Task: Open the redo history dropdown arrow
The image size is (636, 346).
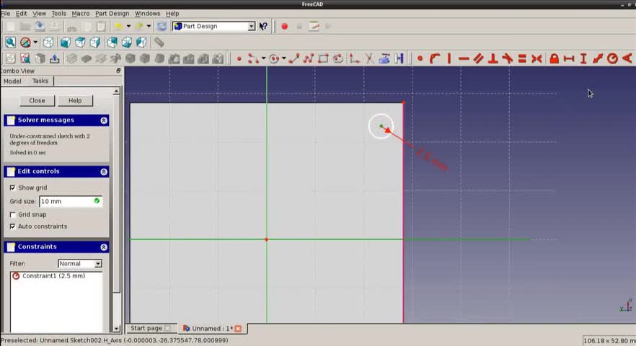Action: pyautogui.click(x=149, y=27)
